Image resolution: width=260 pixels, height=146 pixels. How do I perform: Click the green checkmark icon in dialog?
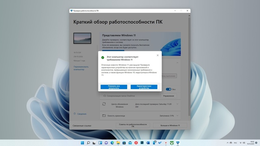point(103,57)
